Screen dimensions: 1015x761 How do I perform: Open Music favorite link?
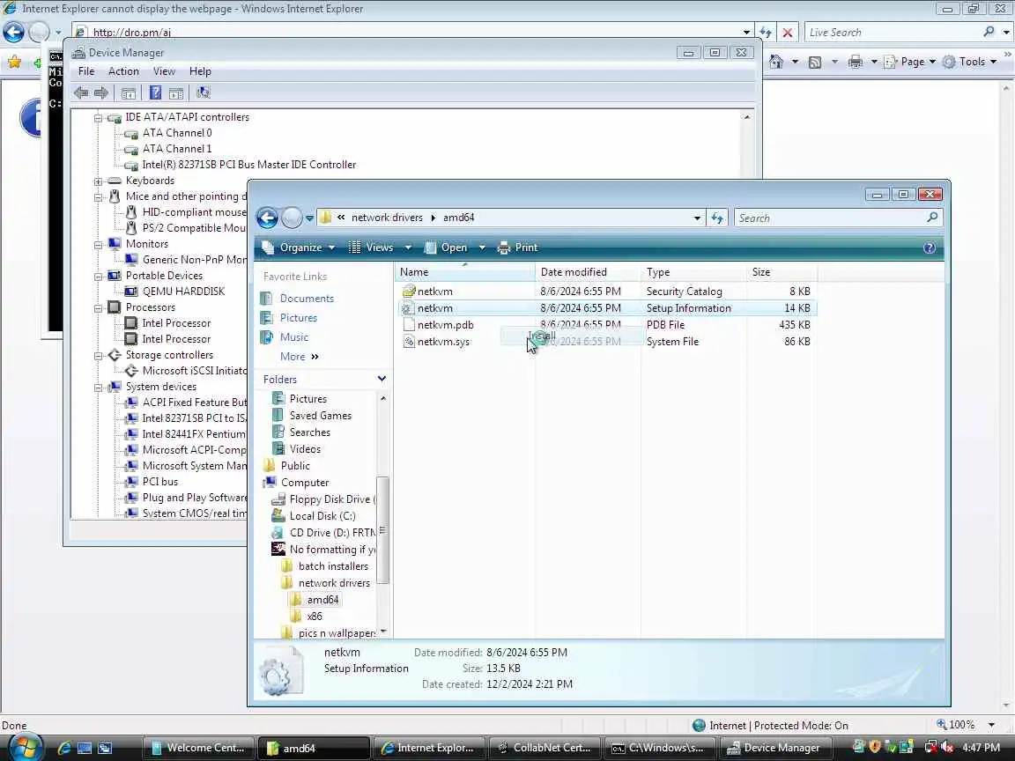[294, 337]
